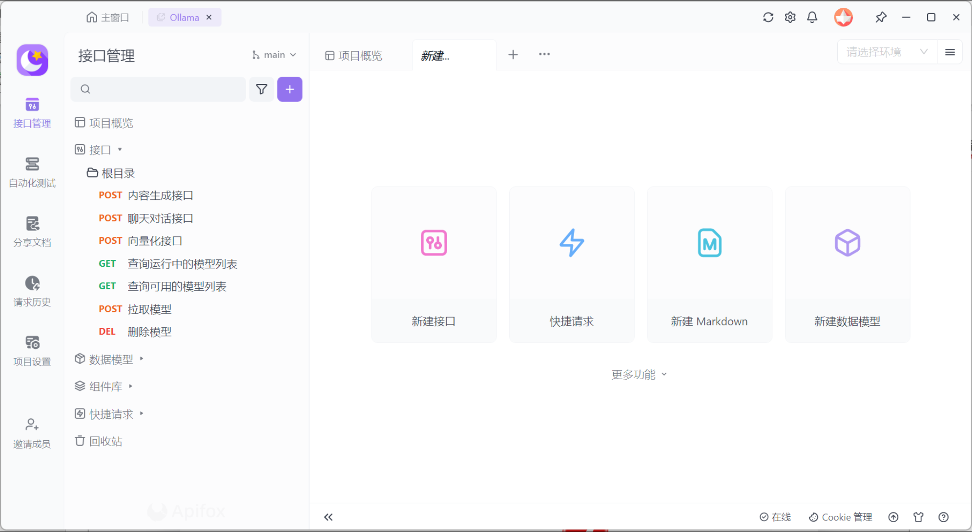Open the main branch dropdown
Image resolution: width=972 pixels, height=532 pixels.
coord(274,55)
